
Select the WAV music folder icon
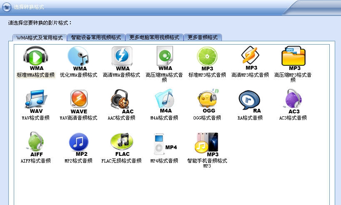(x=36, y=101)
